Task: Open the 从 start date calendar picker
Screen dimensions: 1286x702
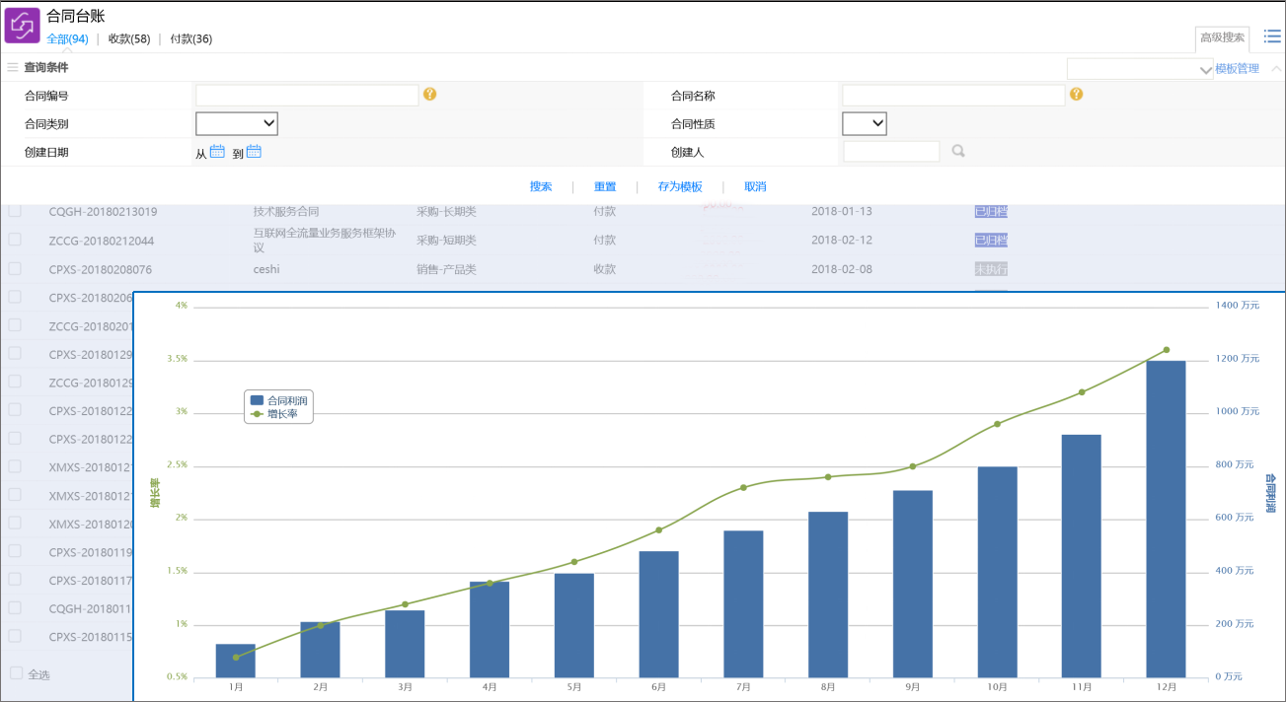Action: (218, 151)
